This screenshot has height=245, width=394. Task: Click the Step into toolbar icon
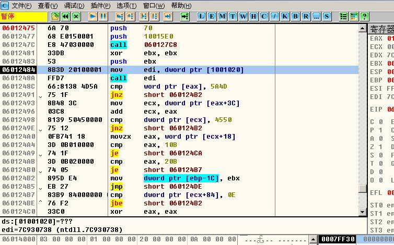[x=120, y=17]
